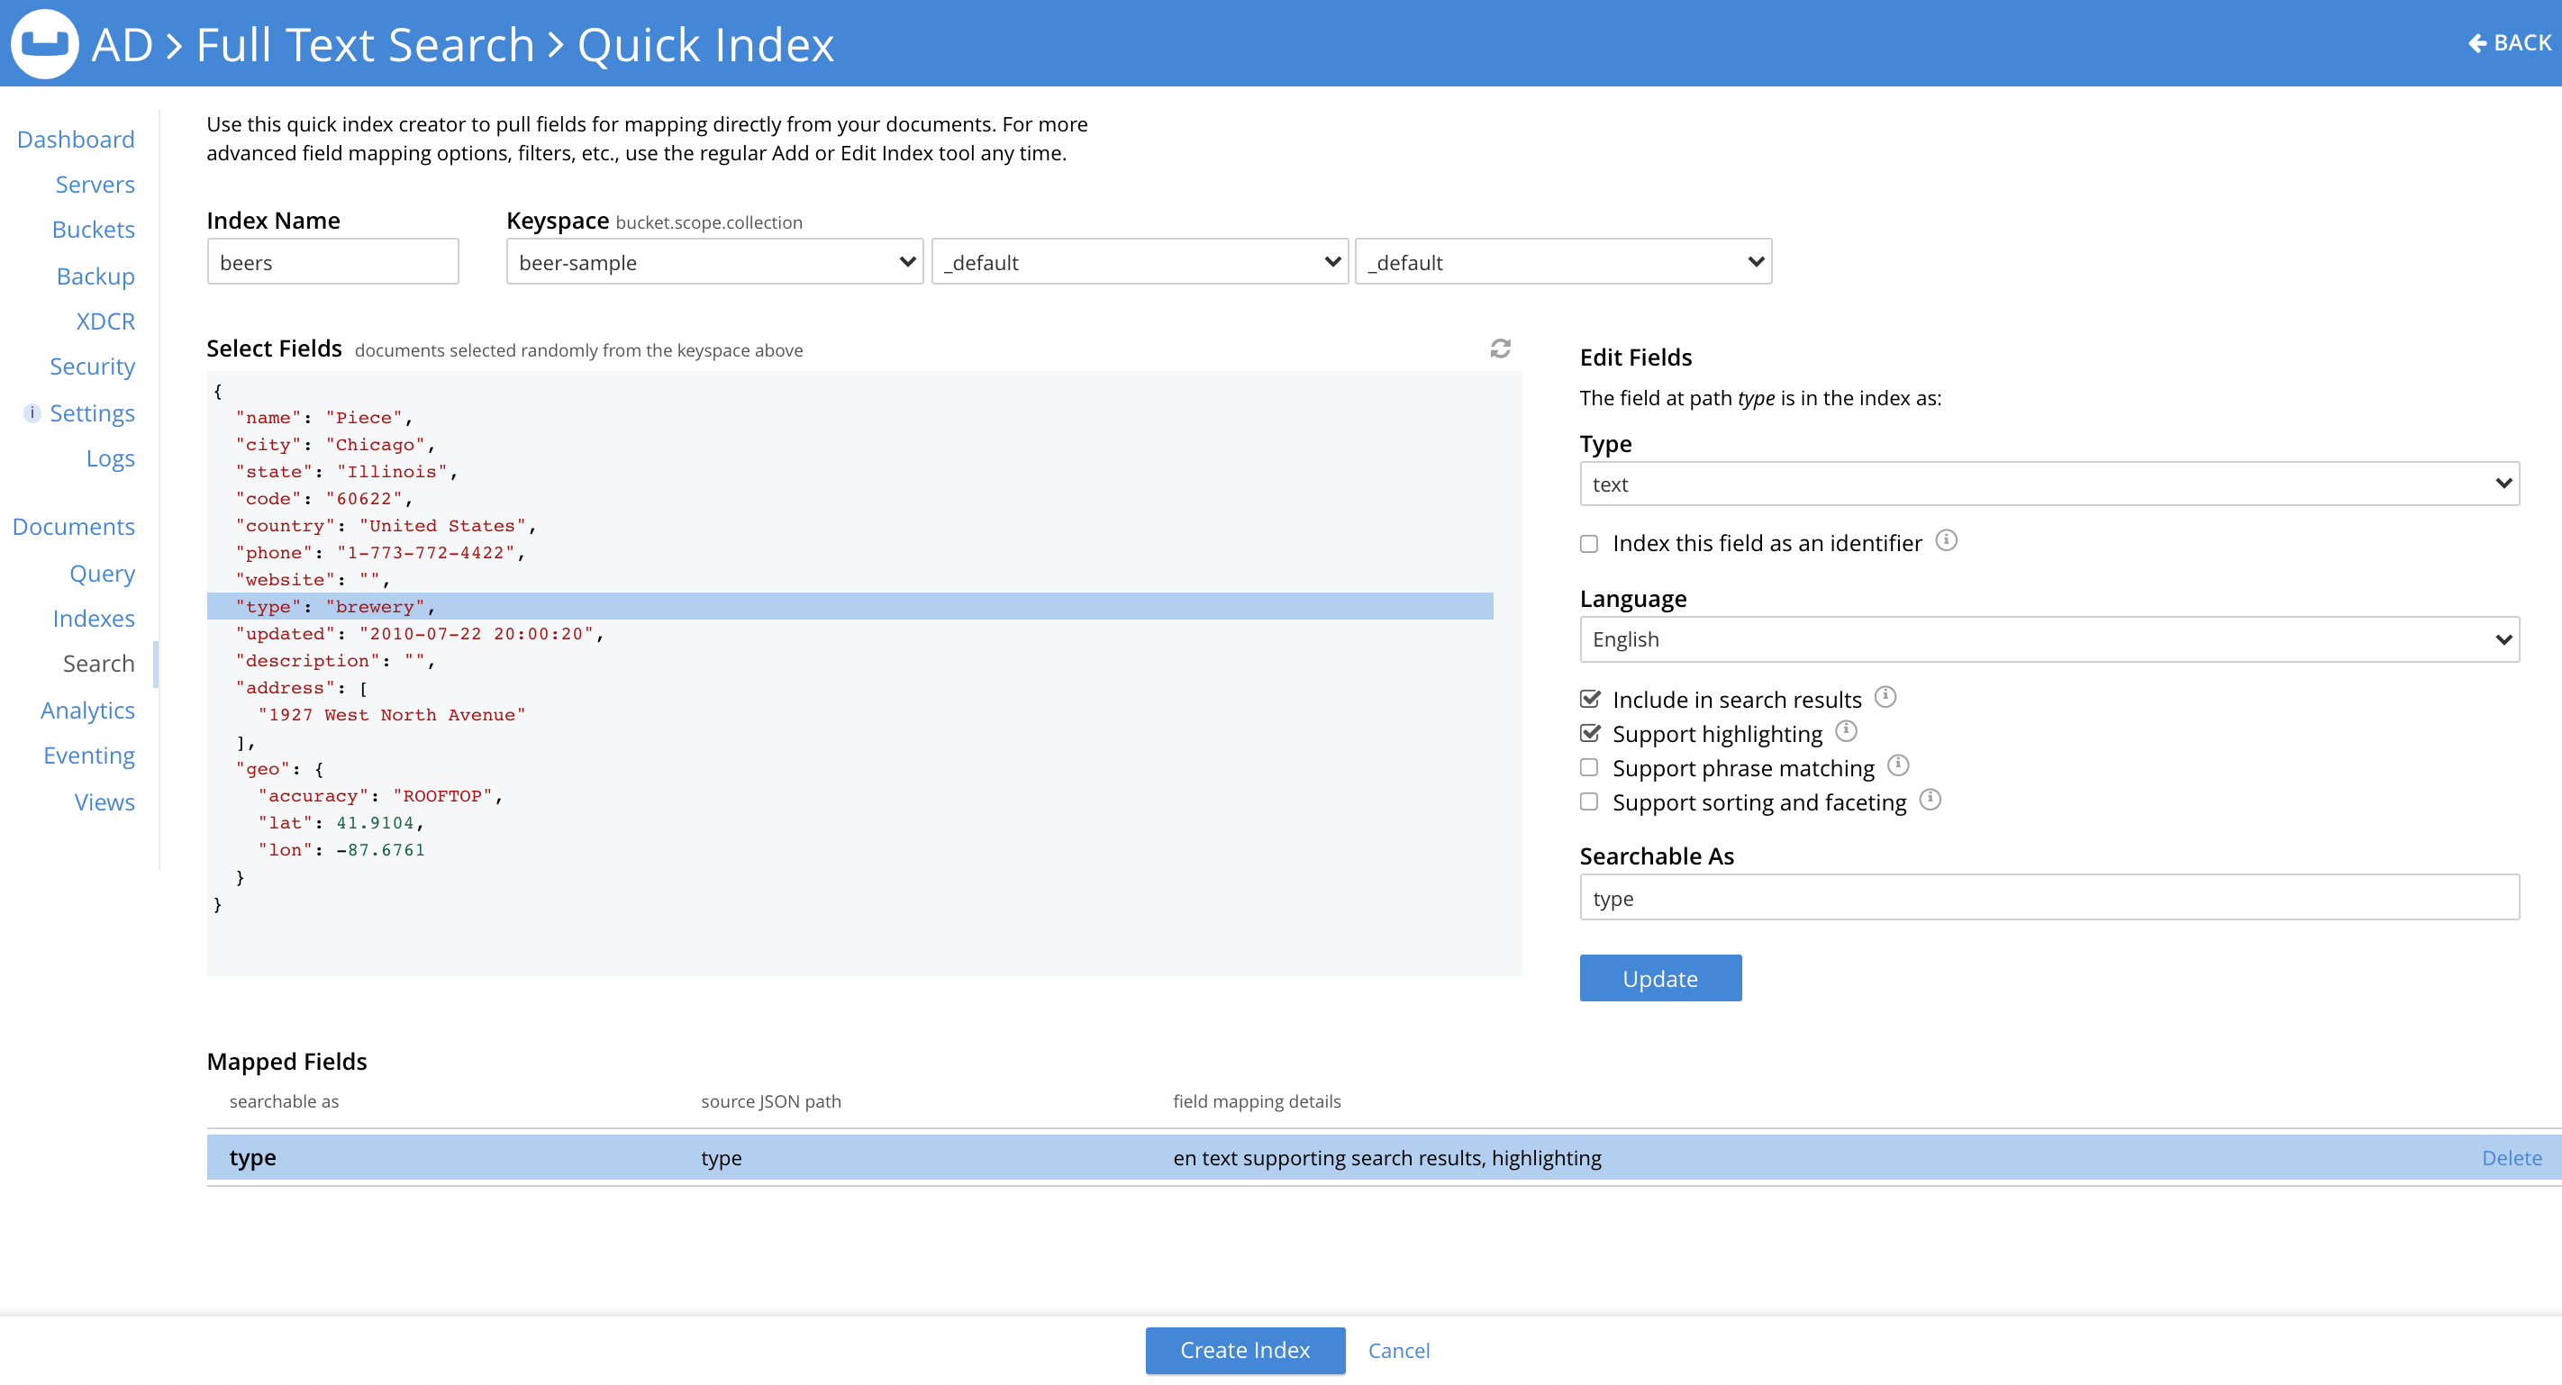The height and width of the screenshot is (1385, 2562).
Task: Open the beer-sample bucket dropdown
Action: (714, 261)
